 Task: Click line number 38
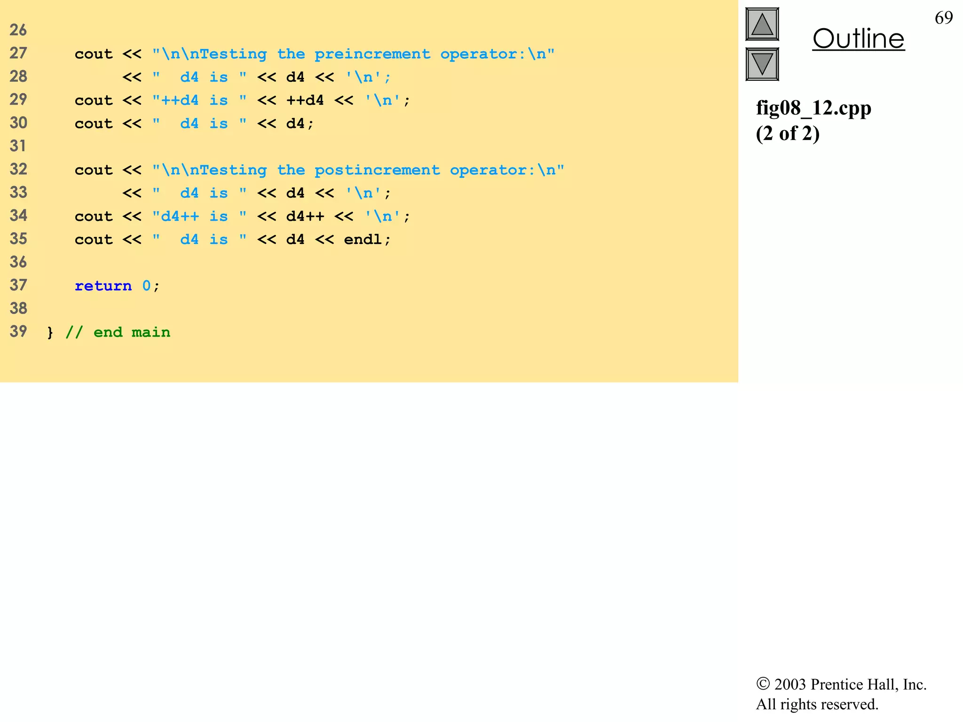18,308
